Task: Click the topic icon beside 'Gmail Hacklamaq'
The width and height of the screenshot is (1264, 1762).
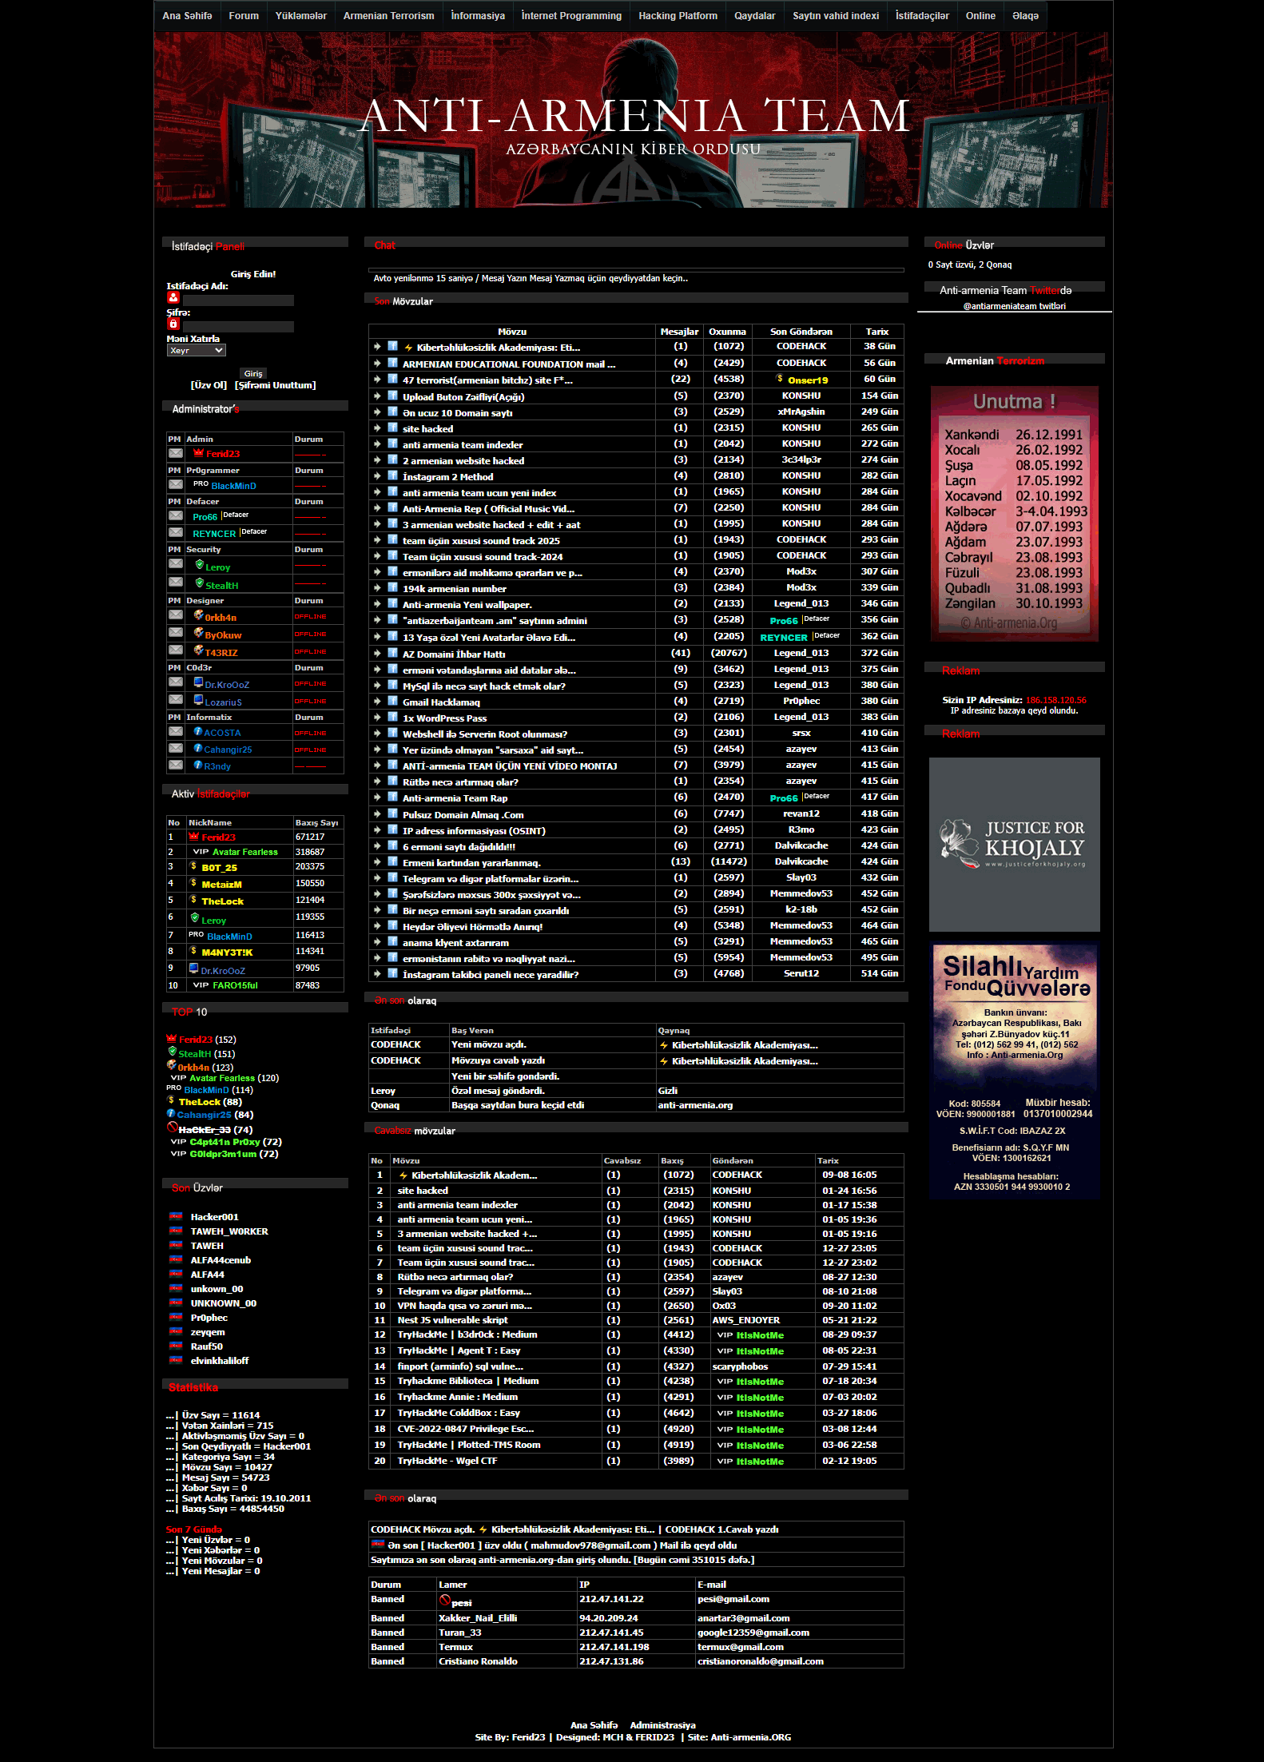Action: (393, 701)
